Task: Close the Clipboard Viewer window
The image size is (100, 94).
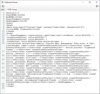Action: 96,2
